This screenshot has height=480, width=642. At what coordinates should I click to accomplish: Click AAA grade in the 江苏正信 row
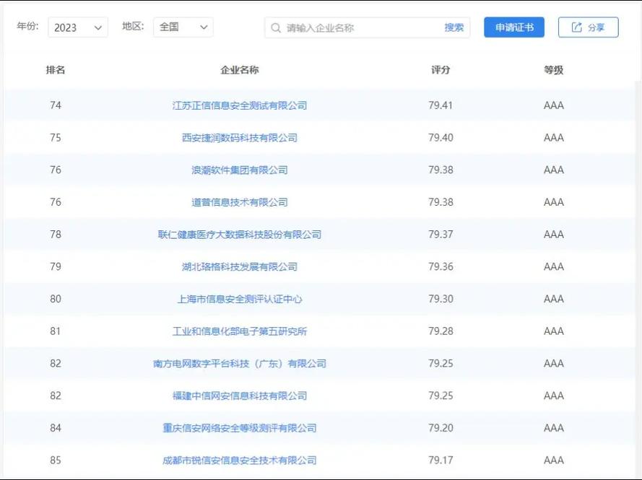554,105
